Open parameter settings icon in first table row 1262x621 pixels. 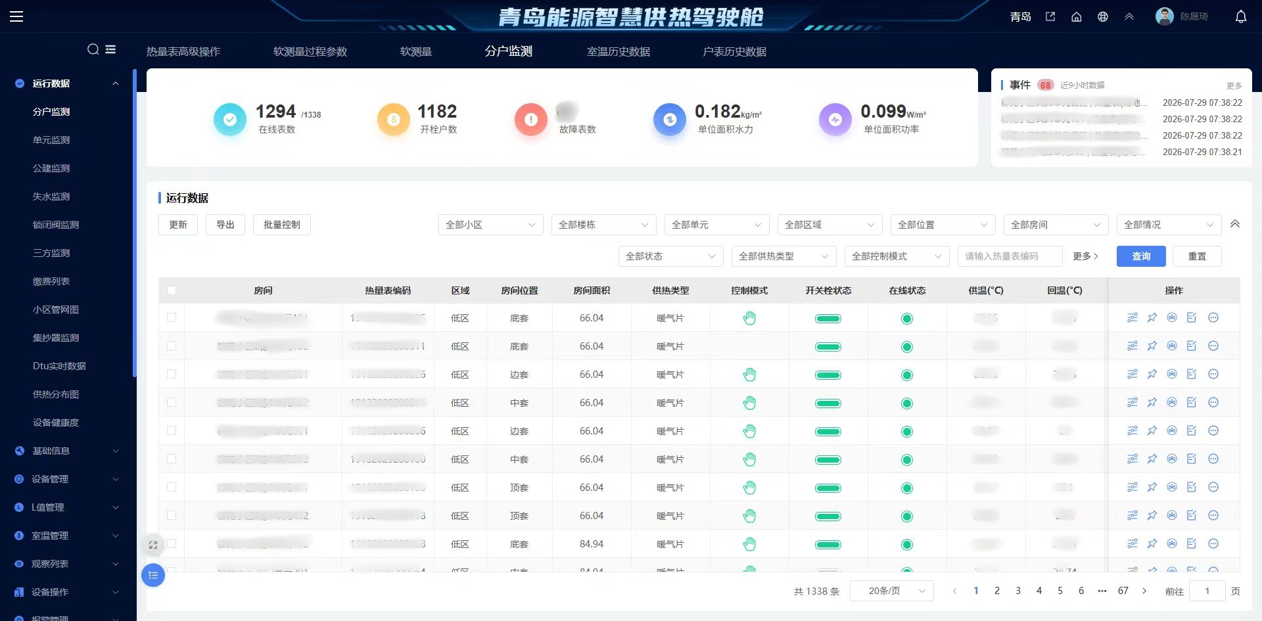pyautogui.click(x=1132, y=317)
